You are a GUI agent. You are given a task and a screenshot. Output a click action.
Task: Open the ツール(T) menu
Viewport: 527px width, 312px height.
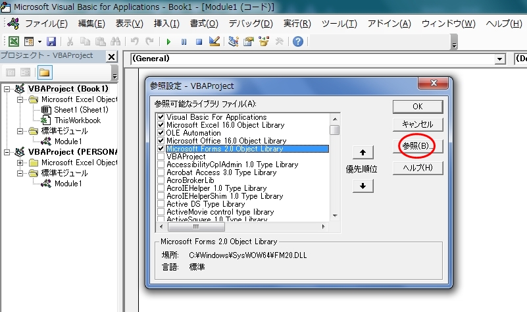coord(339,24)
